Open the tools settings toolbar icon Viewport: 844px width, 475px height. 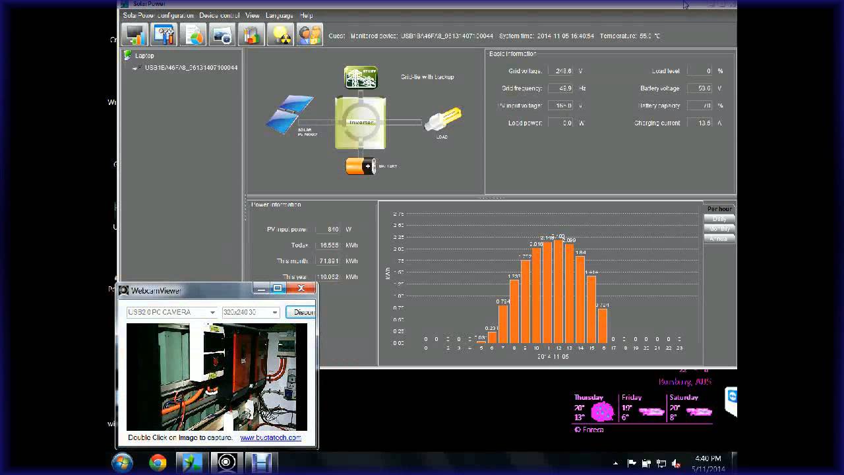[x=164, y=34]
